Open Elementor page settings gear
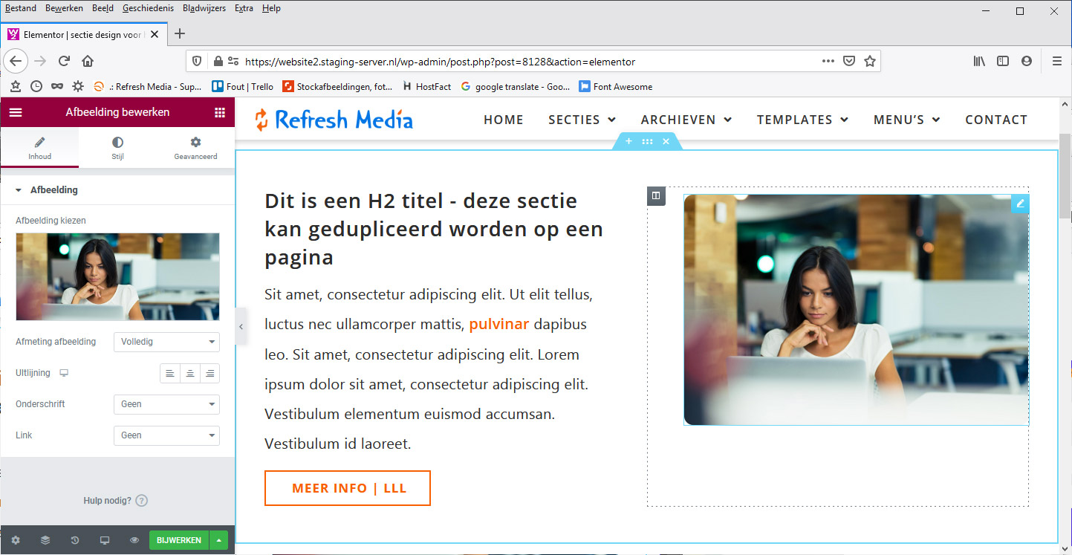Viewport: 1072px width, 555px height. coord(16,540)
